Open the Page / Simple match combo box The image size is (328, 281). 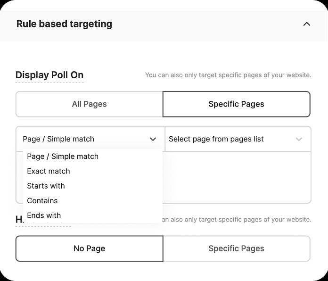(x=90, y=139)
